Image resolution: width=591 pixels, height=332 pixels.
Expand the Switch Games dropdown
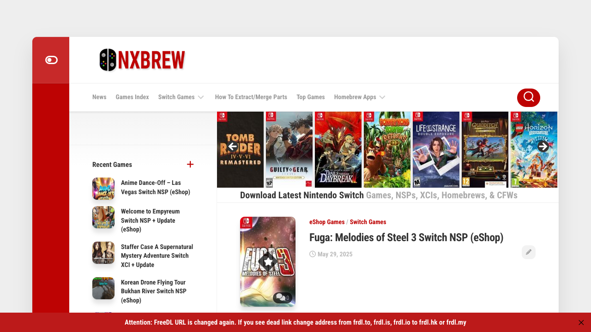(201, 97)
